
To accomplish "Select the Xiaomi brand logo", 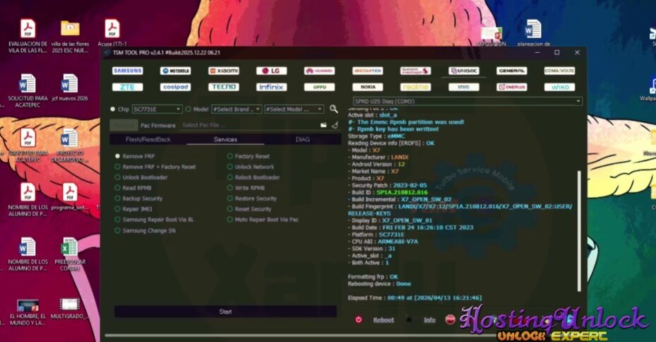I will tap(224, 71).
